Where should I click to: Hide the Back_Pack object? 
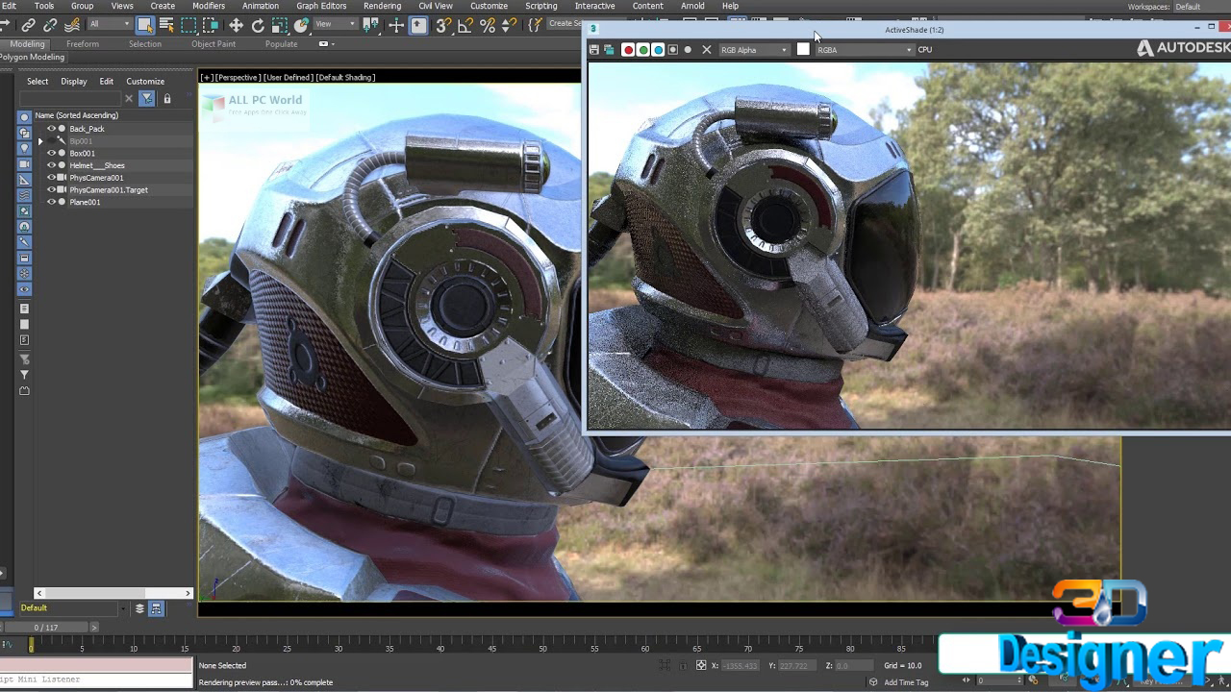pos(52,129)
